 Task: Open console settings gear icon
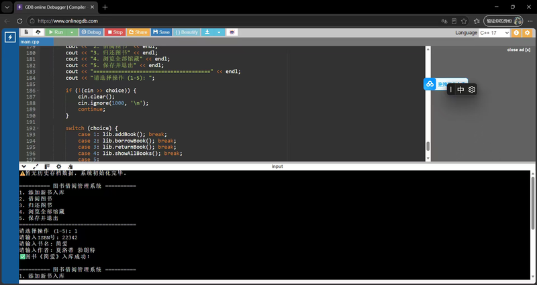(x=58, y=166)
